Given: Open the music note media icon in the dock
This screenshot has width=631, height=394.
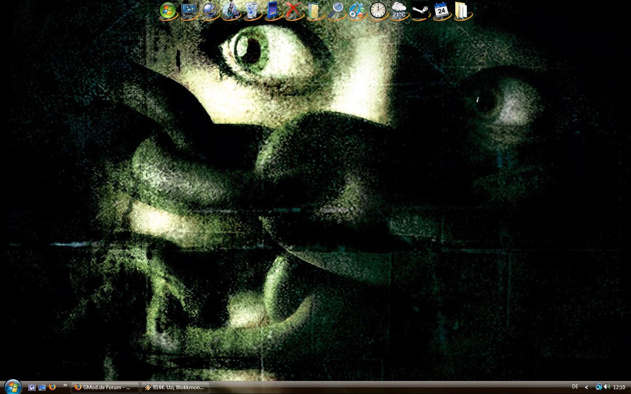Looking at the screenshot, I should point(230,11).
